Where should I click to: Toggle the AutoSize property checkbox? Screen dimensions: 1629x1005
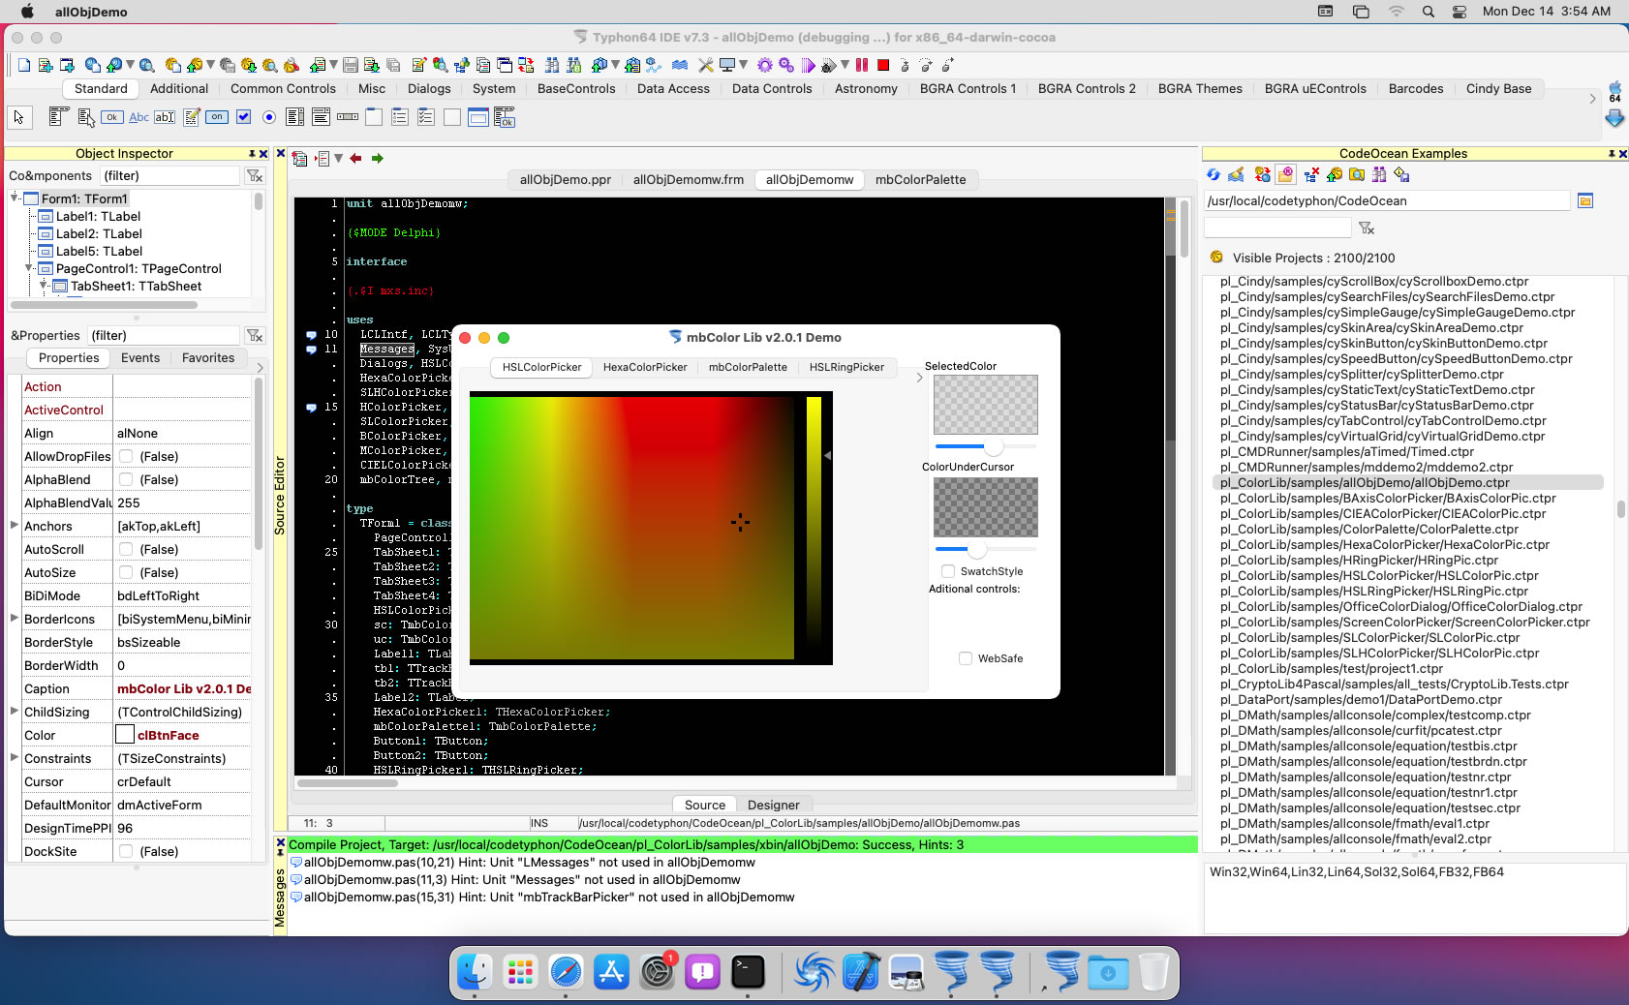[126, 572]
